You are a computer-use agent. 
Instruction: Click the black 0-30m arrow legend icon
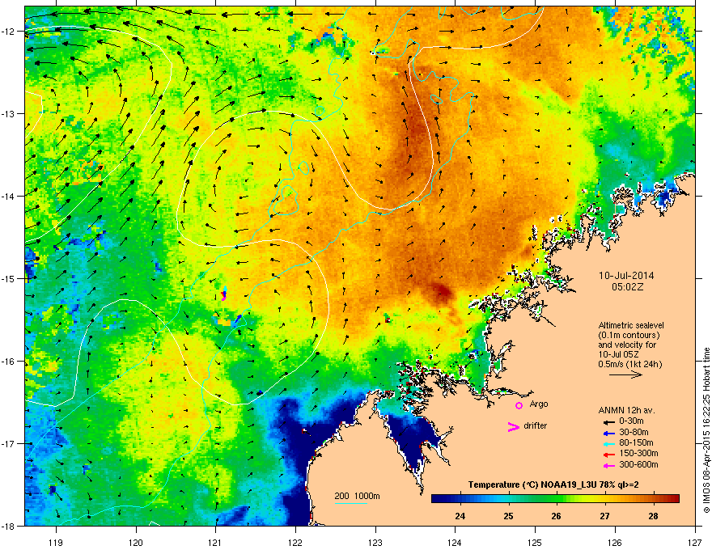coord(609,422)
